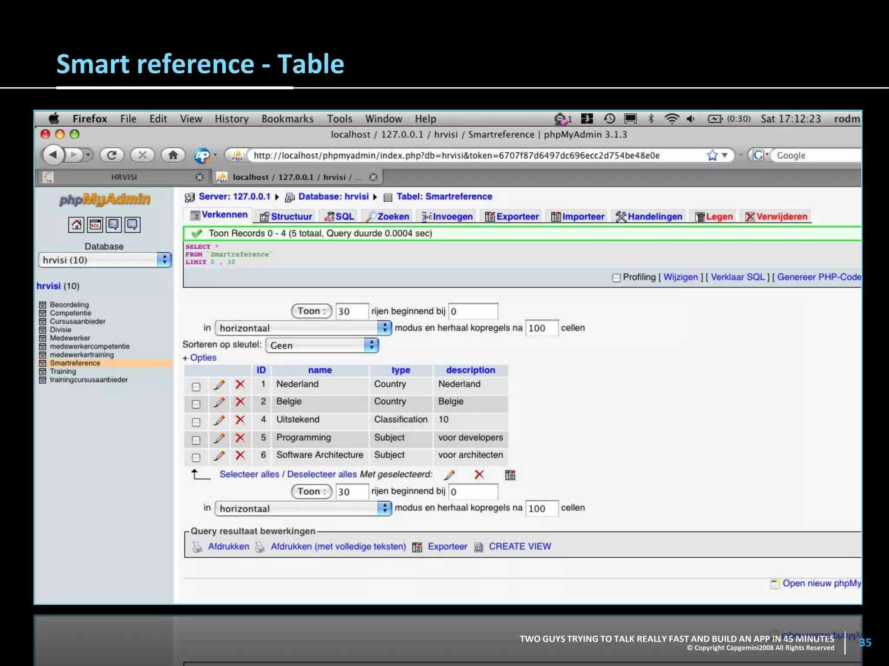Open the Bookmarks menu
This screenshot has height=666, width=889.
[287, 119]
